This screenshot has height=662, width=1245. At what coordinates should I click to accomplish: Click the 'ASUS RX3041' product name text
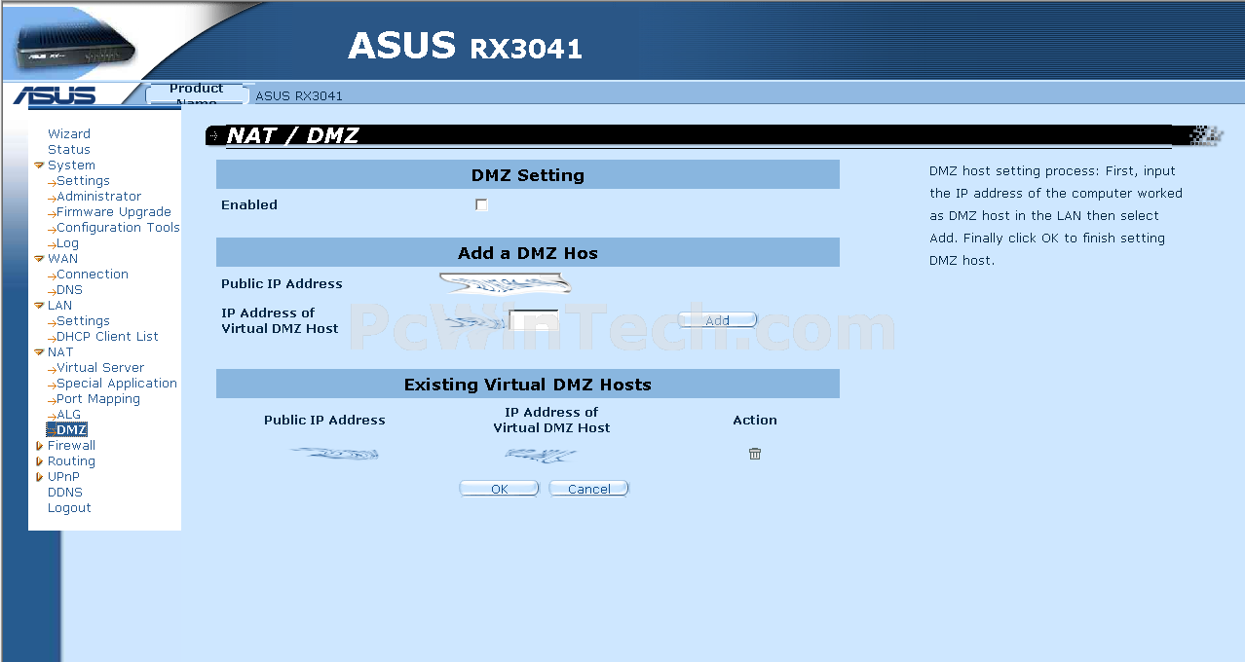click(299, 96)
